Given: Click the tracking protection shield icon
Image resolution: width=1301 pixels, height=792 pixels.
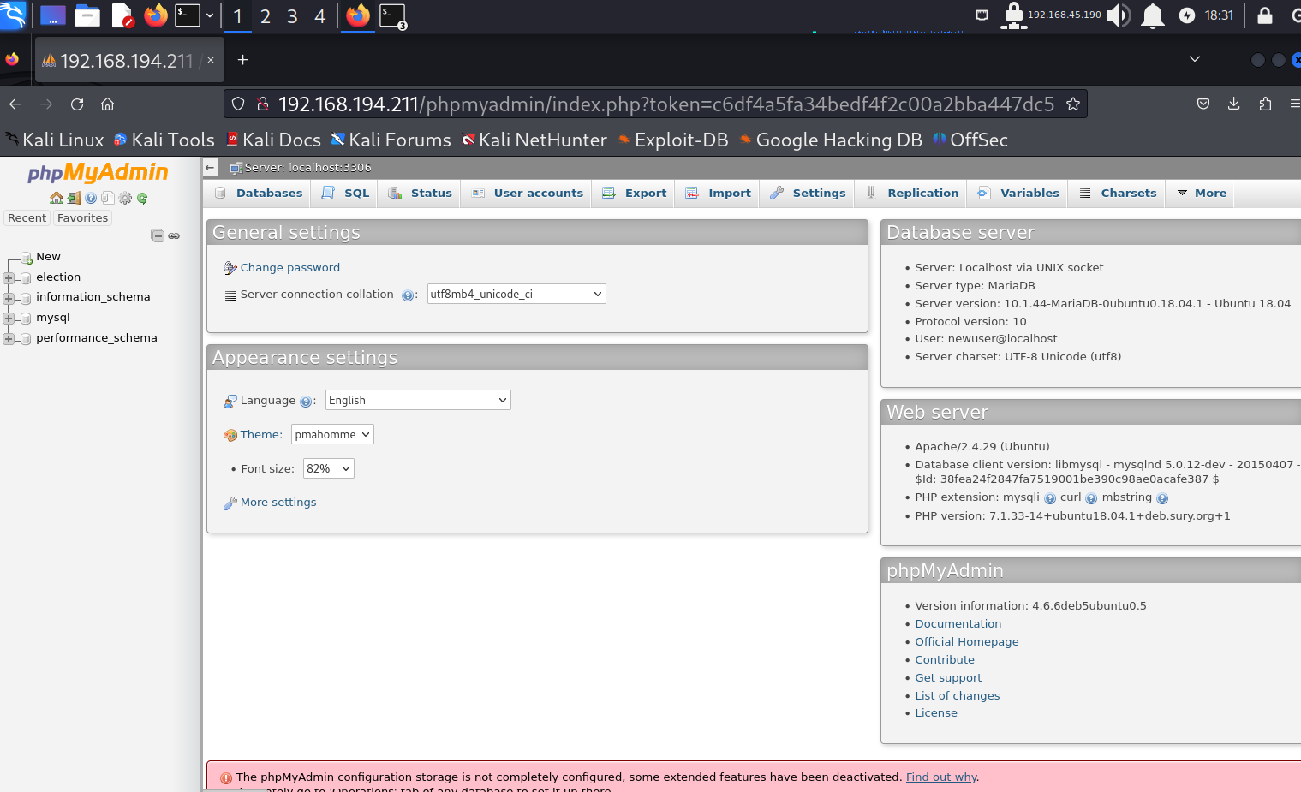Looking at the screenshot, I should click(238, 104).
